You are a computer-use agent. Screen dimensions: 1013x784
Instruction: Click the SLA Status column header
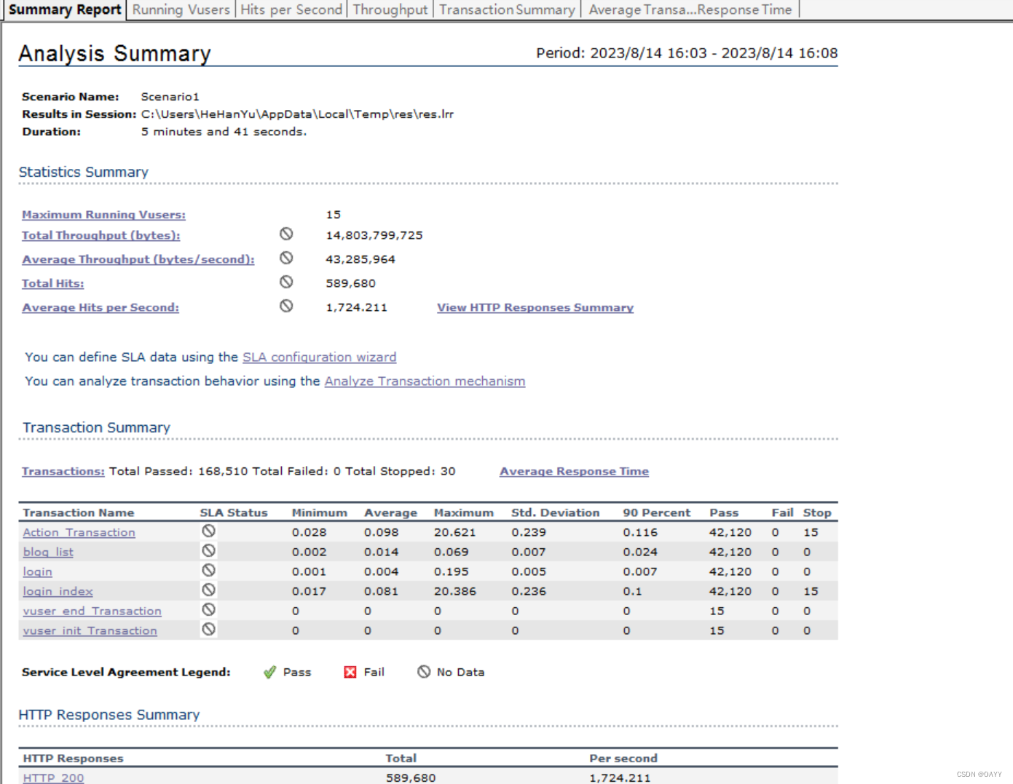234,512
